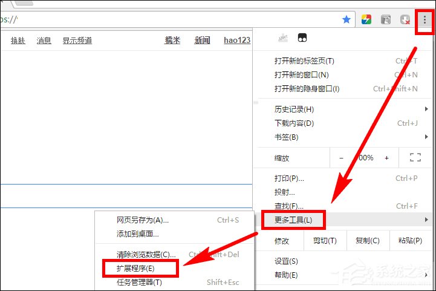
Task: Expand the 更多工具(L) submenu
Action: 293,219
